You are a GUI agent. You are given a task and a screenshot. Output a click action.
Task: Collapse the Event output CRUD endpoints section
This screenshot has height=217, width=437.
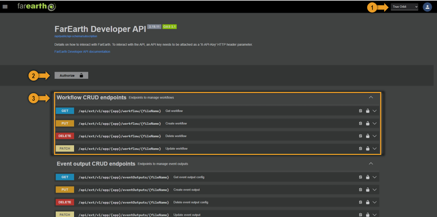coord(371,164)
